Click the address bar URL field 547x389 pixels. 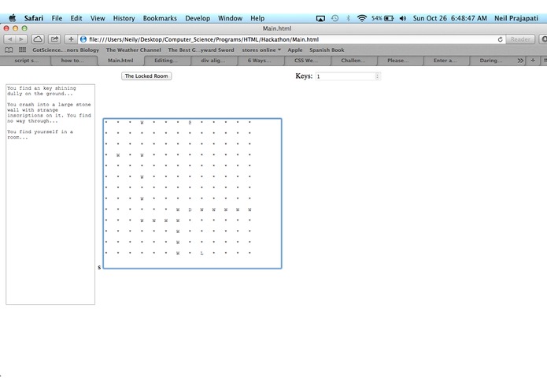tap(291, 39)
